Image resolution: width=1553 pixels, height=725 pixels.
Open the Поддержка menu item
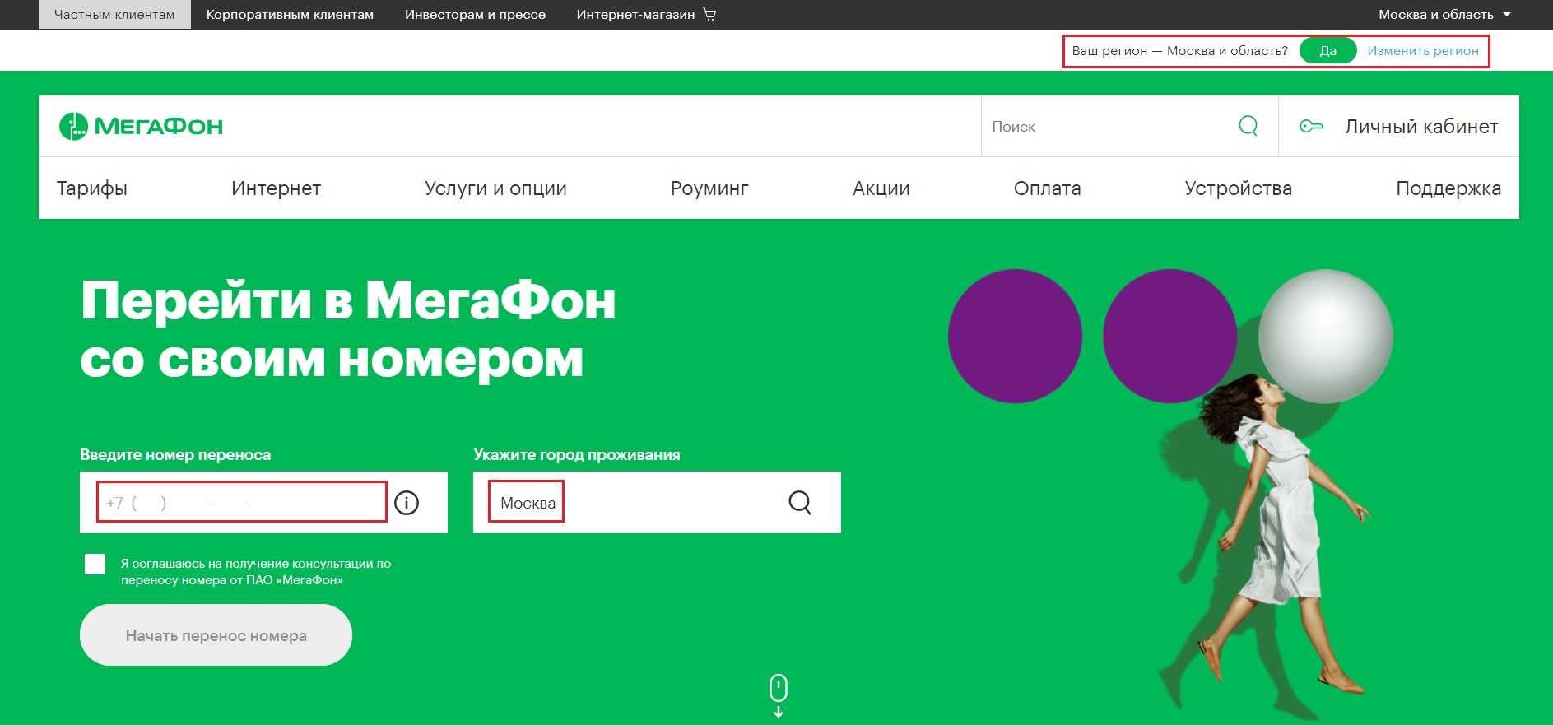coord(1448,188)
